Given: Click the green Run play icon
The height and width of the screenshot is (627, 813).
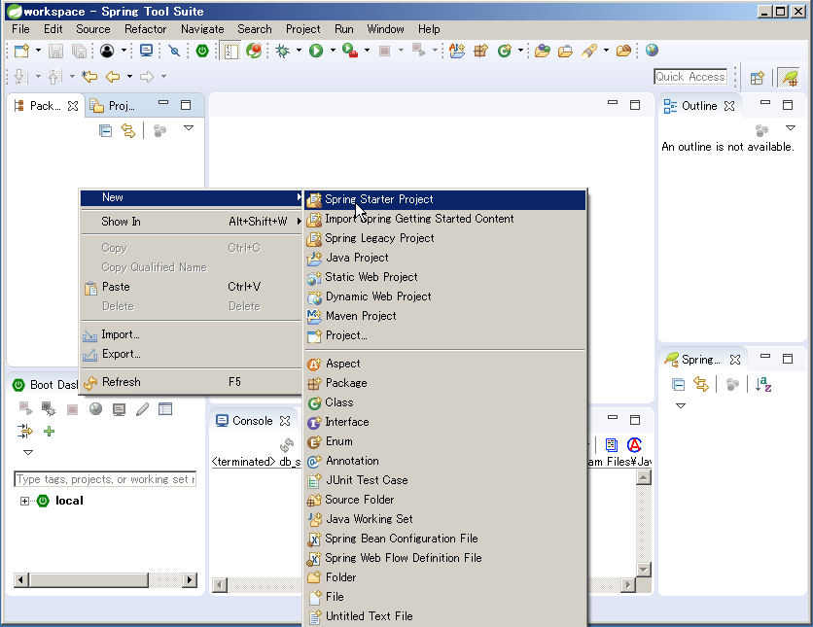Looking at the screenshot, I should (x=316, y=51).
